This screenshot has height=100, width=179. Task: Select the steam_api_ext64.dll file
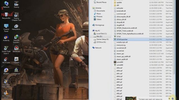coord(122,56)
